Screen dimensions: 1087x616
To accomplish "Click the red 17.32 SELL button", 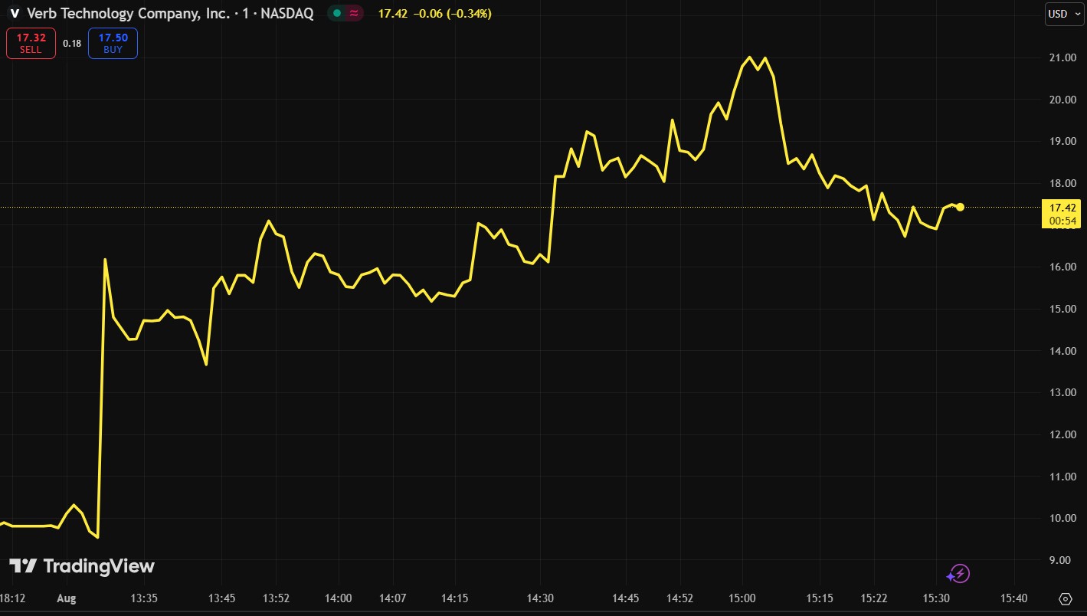I will 31,43.
